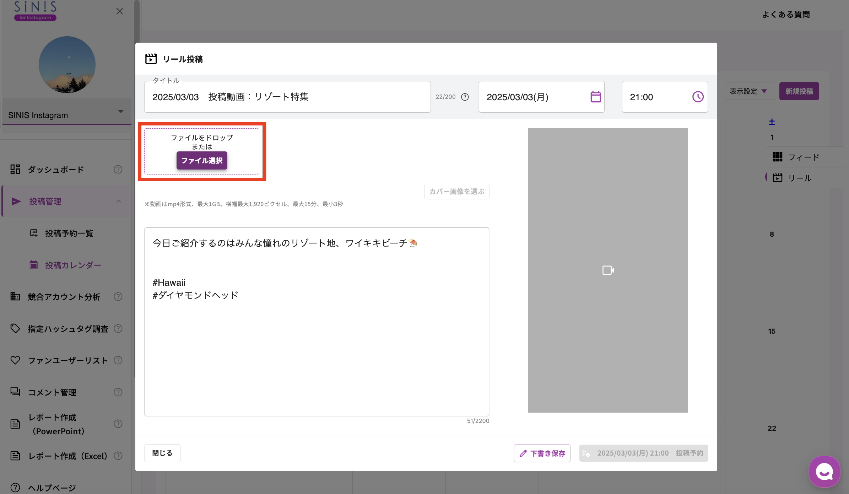Open 投稿予約一覧 via its list icon
The width and height of the screenshot is (849, 494).
point(33,233)
